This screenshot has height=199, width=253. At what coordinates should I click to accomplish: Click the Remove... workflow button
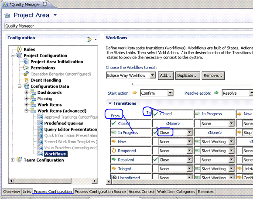[x=213, y=75]
